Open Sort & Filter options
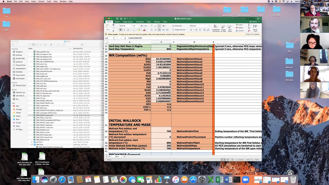 pos(255,28)
